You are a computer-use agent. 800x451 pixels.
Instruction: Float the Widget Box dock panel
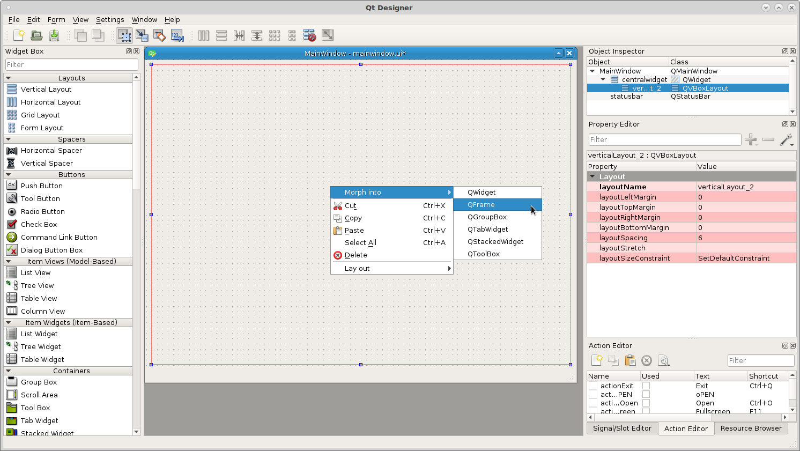click(x=129, y=51)
